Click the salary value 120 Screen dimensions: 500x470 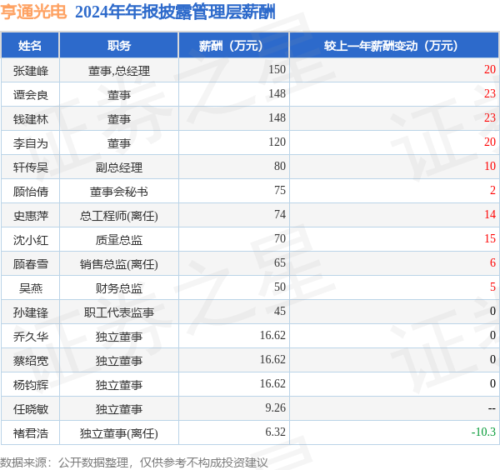(x=277, y=142)
